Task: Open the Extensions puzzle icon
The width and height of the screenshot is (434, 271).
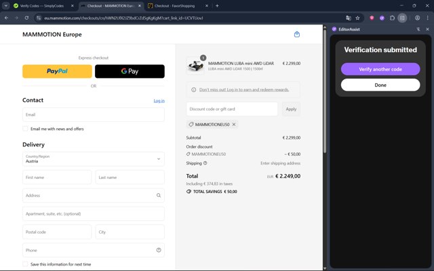Action: pyautogui.click(x=392, y=18)
